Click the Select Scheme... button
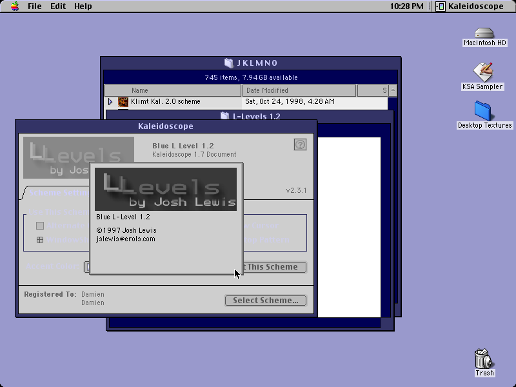 pyautogui.click(x=266, y=301)
